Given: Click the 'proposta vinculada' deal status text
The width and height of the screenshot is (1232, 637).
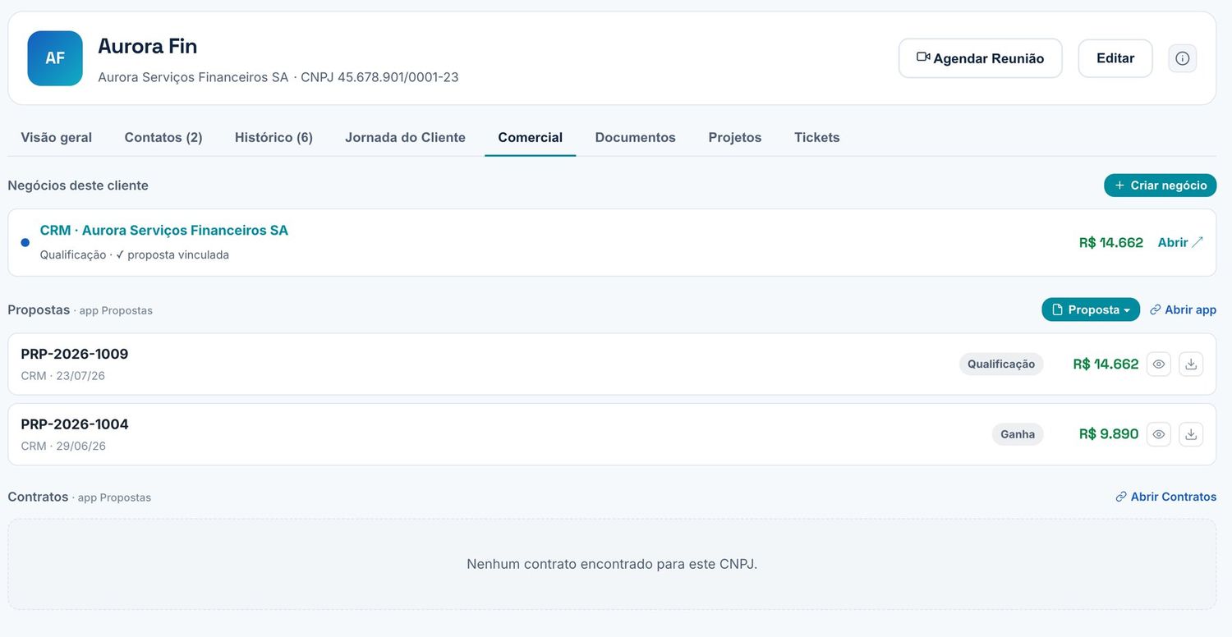Looking at the screenshot, I should tap(178, 254).
